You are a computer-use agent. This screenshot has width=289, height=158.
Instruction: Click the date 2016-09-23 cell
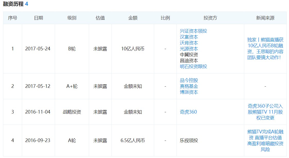38,141
